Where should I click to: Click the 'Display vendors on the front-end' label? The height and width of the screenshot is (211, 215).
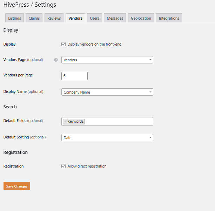click(94, 44)
